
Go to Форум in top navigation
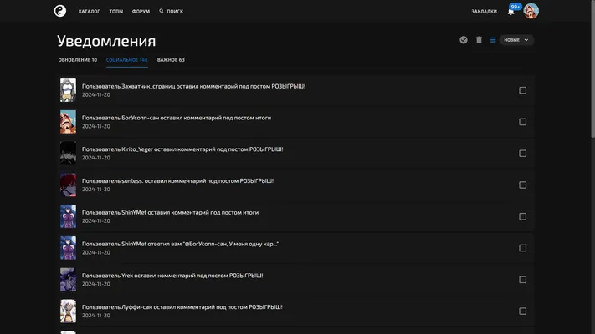pos(141,12)
